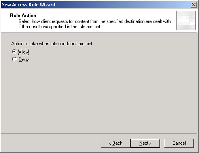This screenshot has width=199, height=153.
Task: Click the Deny option label text
Action: pos(24,59)
